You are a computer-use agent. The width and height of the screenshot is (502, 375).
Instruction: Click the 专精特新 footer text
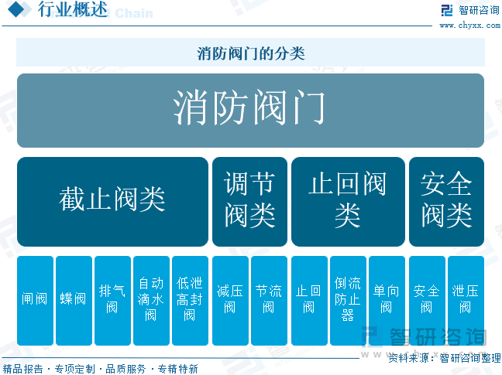[x=178, y=369]
